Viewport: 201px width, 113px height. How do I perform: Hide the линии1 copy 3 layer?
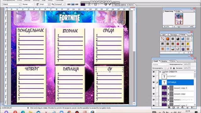coord(154,88)
